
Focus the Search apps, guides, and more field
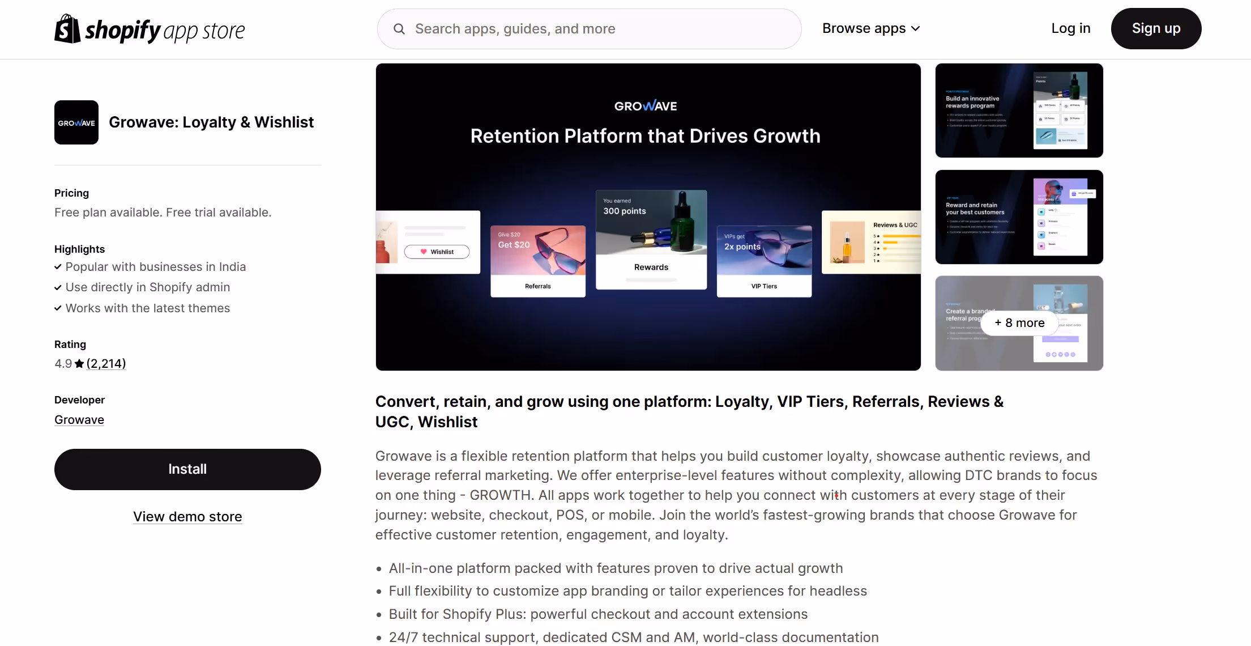click(589, 29)
